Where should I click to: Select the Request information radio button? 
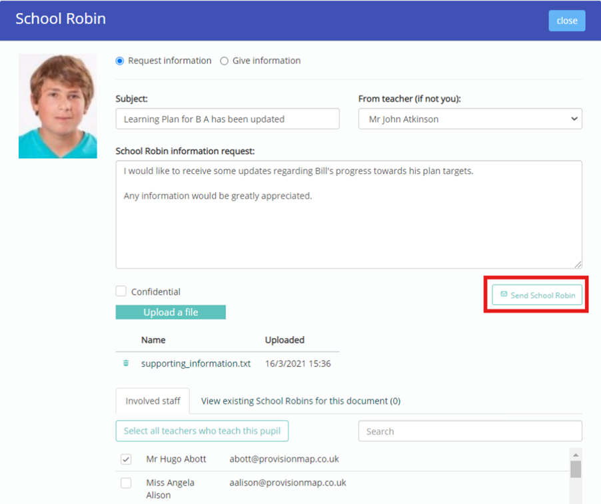pos(119,61)
